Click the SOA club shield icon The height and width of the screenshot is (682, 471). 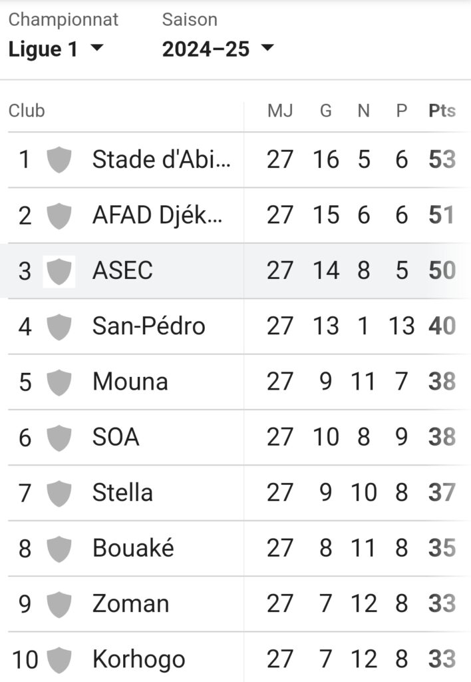click(59, 438)
